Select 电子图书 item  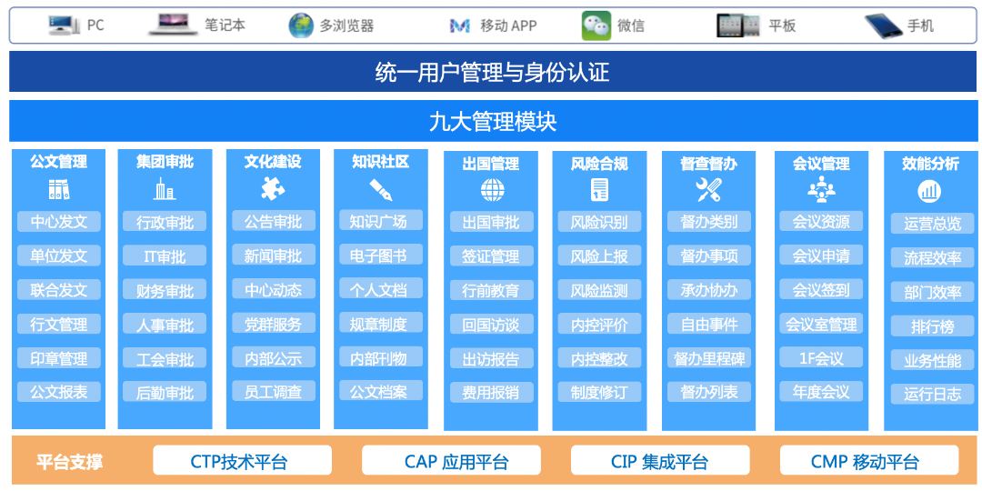[x=381, y=255]
